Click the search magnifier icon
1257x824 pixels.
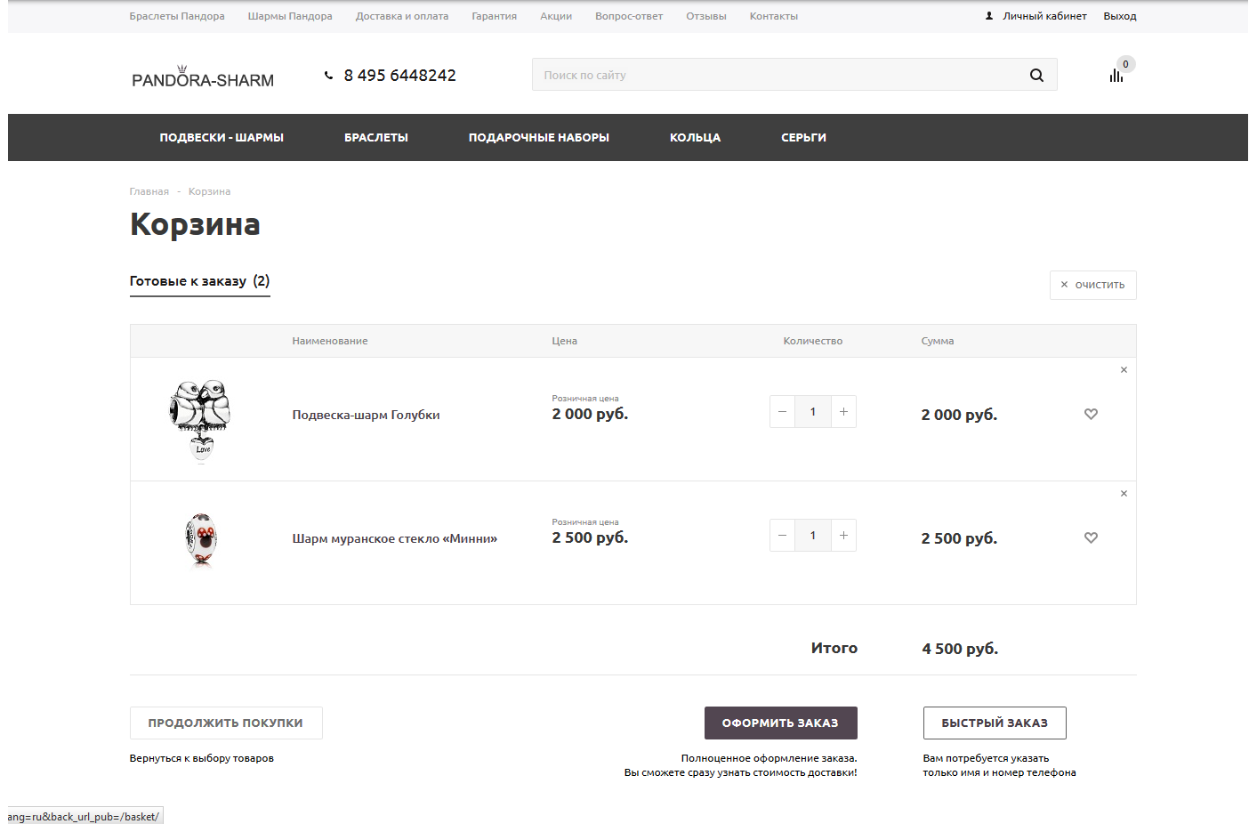coord(1036,75)
